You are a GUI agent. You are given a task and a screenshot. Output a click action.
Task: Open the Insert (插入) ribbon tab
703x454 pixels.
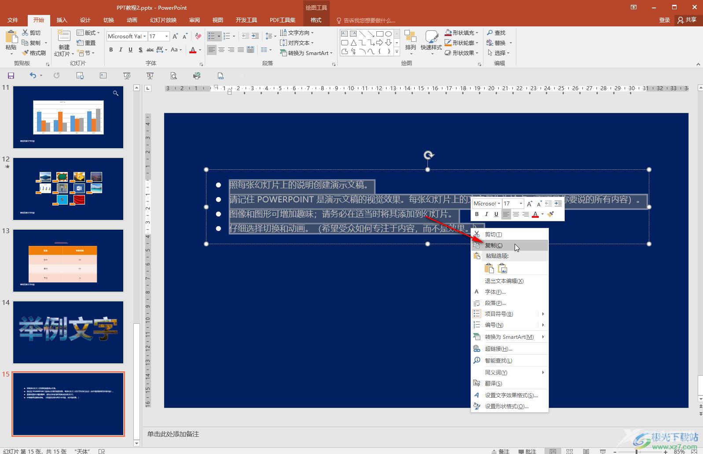(62, 20)
